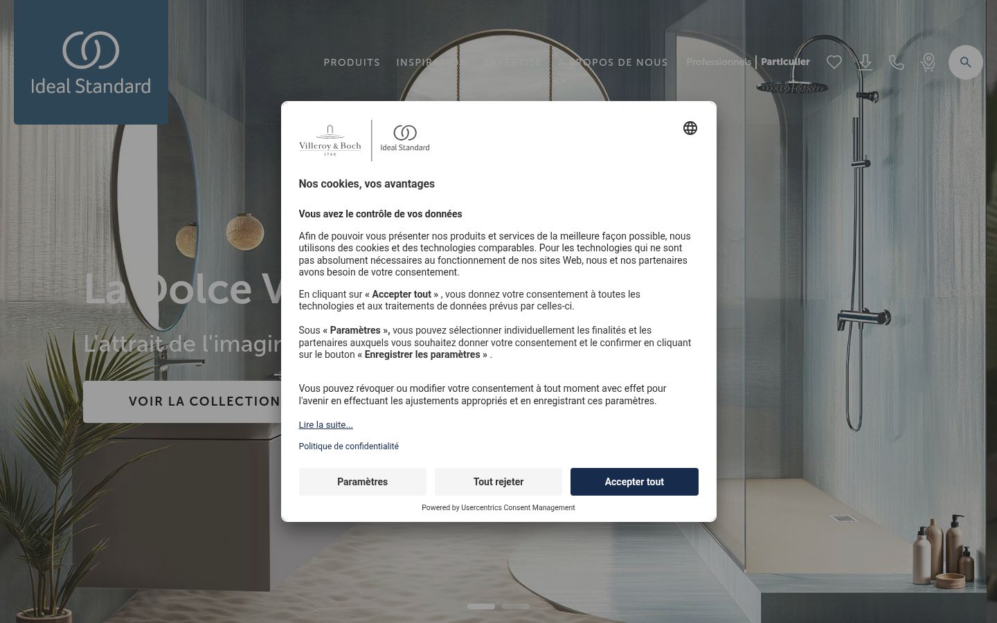Click the wishlist heart icon
The width and height of the screenshot is (997, 623).
pyautogui.click(x=834, y=62)
